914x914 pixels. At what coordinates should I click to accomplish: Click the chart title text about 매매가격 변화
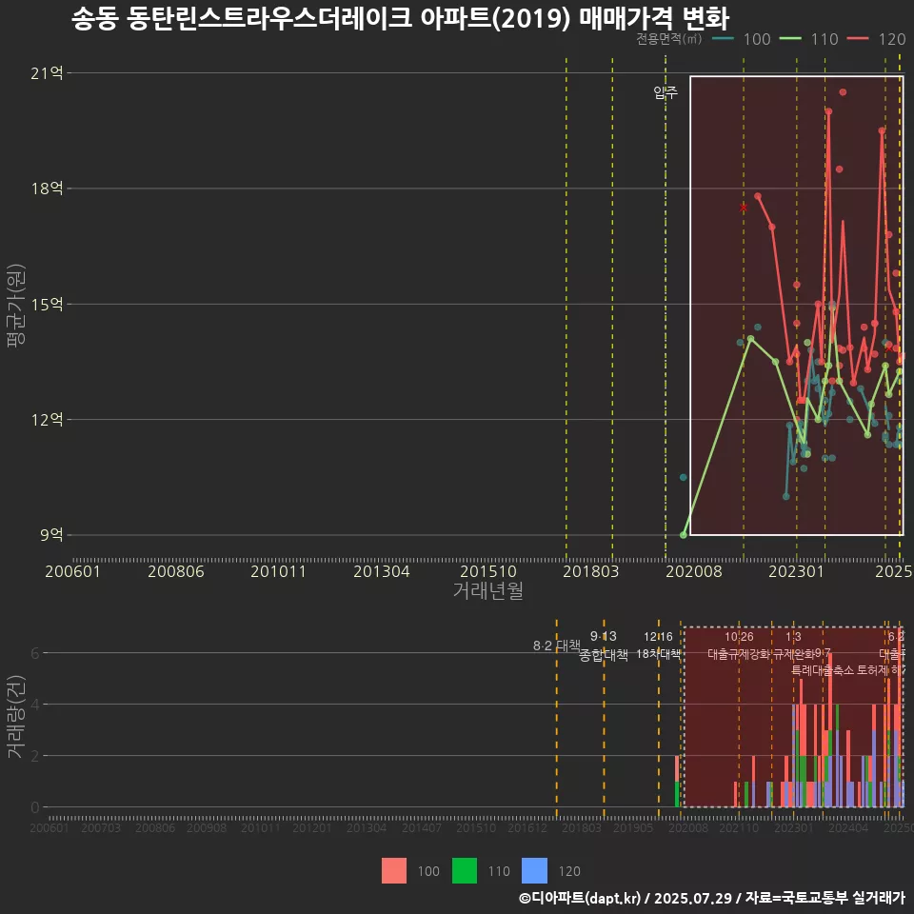(401, 19)
